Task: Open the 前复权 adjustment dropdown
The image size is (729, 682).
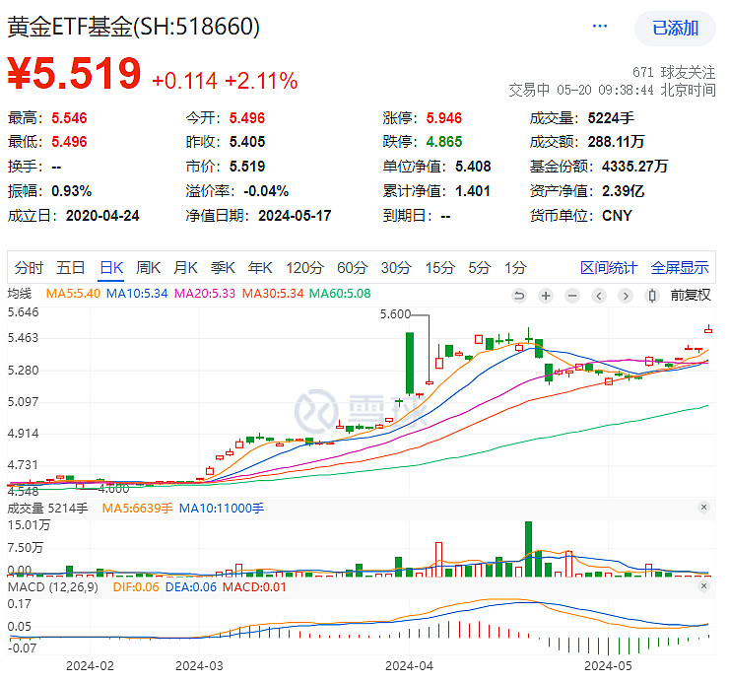Action: tap(691, 296)
